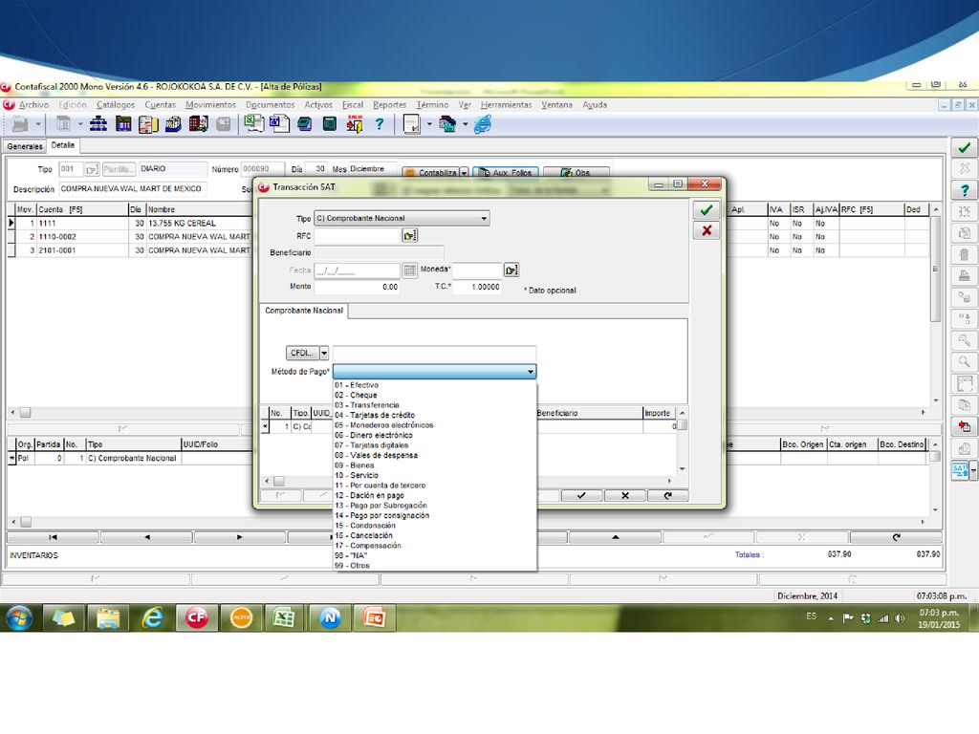This screenshot has width=979, height=734.
Task: Switch to the Generales tab
Action: pyautogui.click(x=25, y=146)
